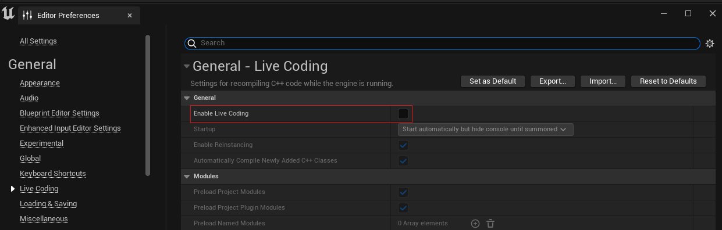Open Blueprint Editor Settings
Viewport: 722px width, 230px height.
coord(59,113)
